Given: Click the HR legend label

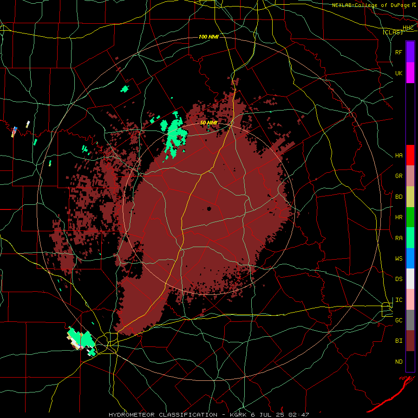Looking at the screenshot, I should tap(398, 217).
